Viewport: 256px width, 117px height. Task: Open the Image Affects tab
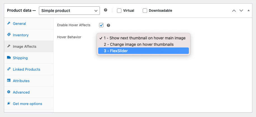[25, 46]
